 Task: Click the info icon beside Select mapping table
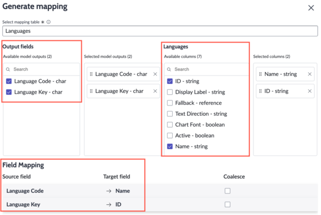coord(48,22)
